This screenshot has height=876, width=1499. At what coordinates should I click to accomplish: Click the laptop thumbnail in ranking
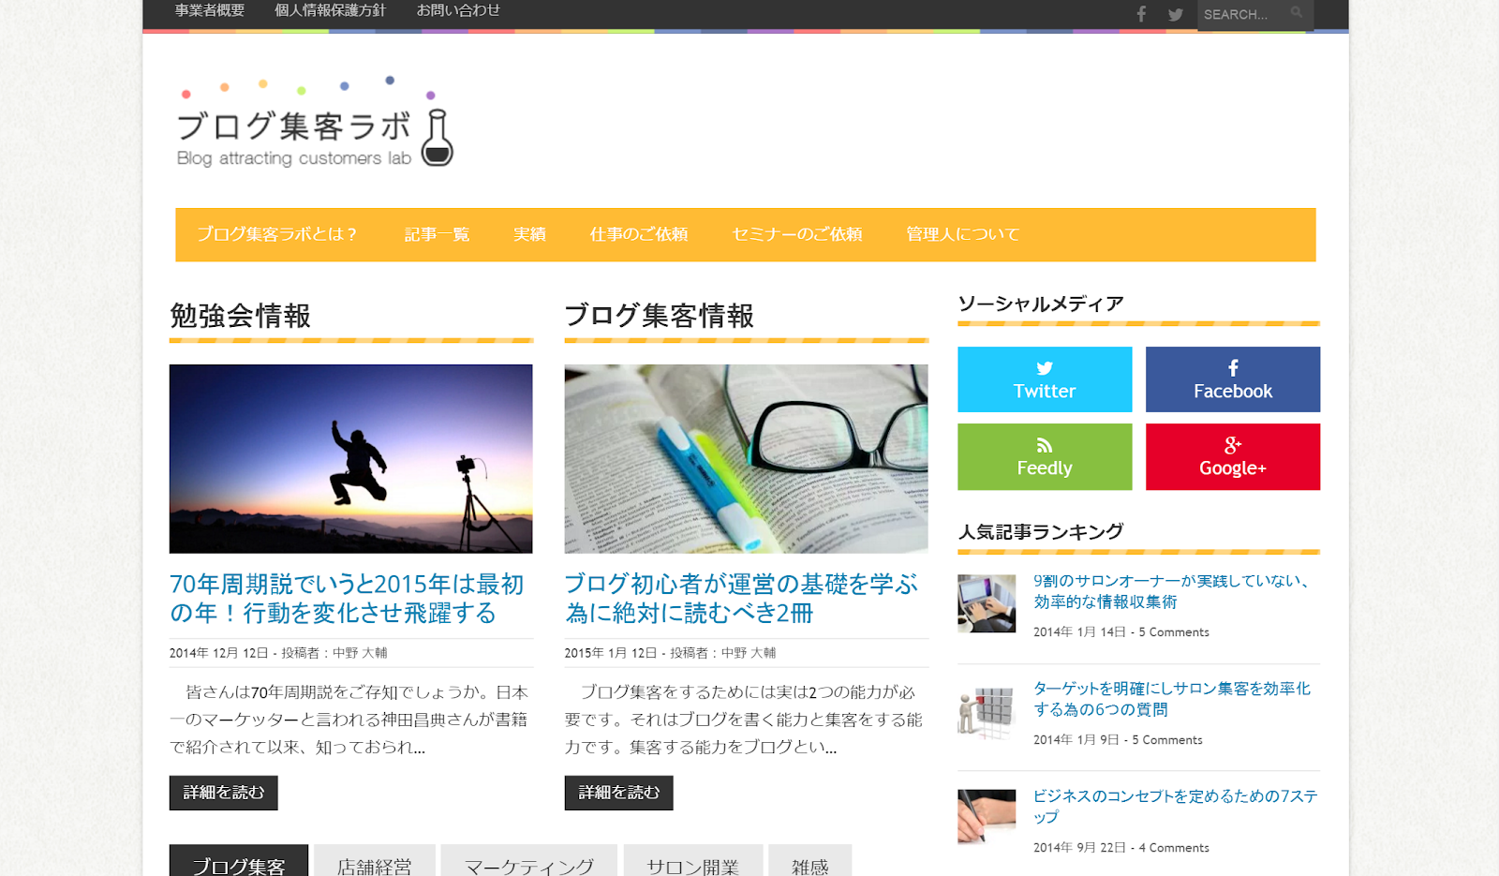pos(987,603)
